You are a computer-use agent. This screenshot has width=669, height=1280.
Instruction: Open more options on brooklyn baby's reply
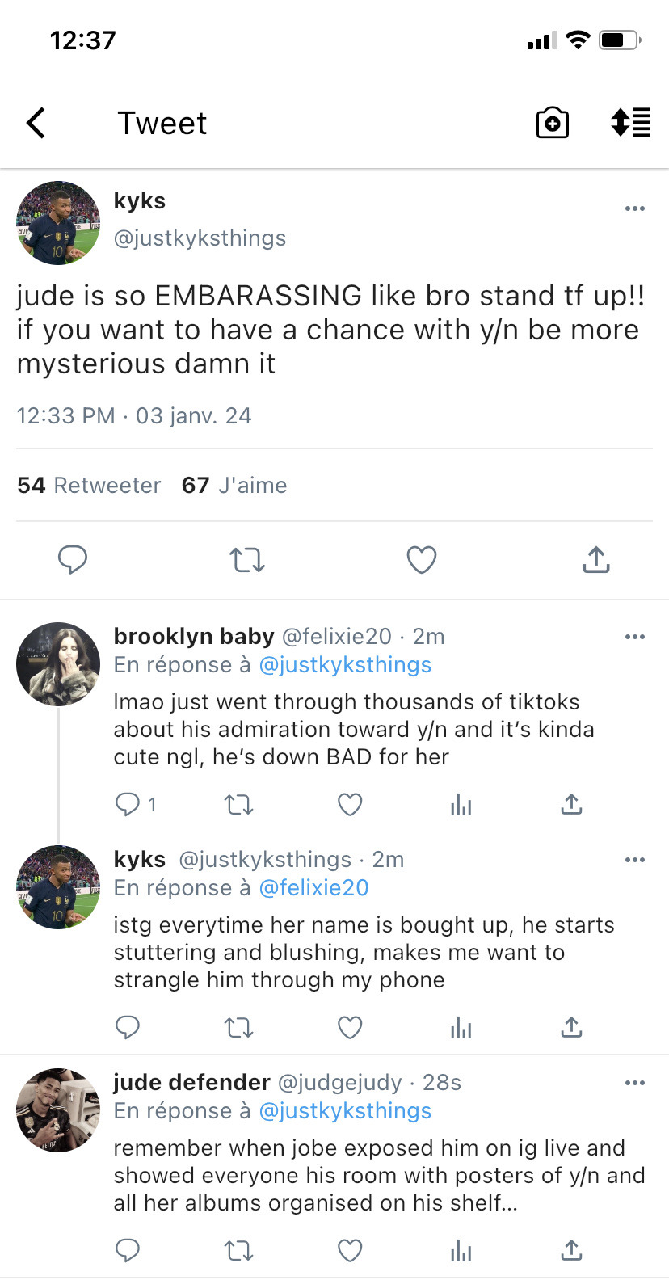coord(635,637)
